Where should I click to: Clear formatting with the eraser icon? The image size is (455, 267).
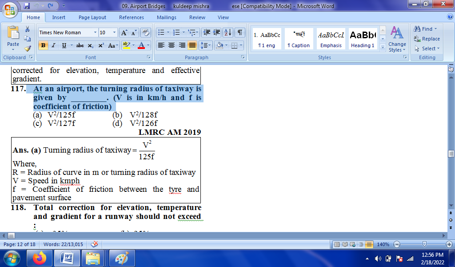pos(145,32)
